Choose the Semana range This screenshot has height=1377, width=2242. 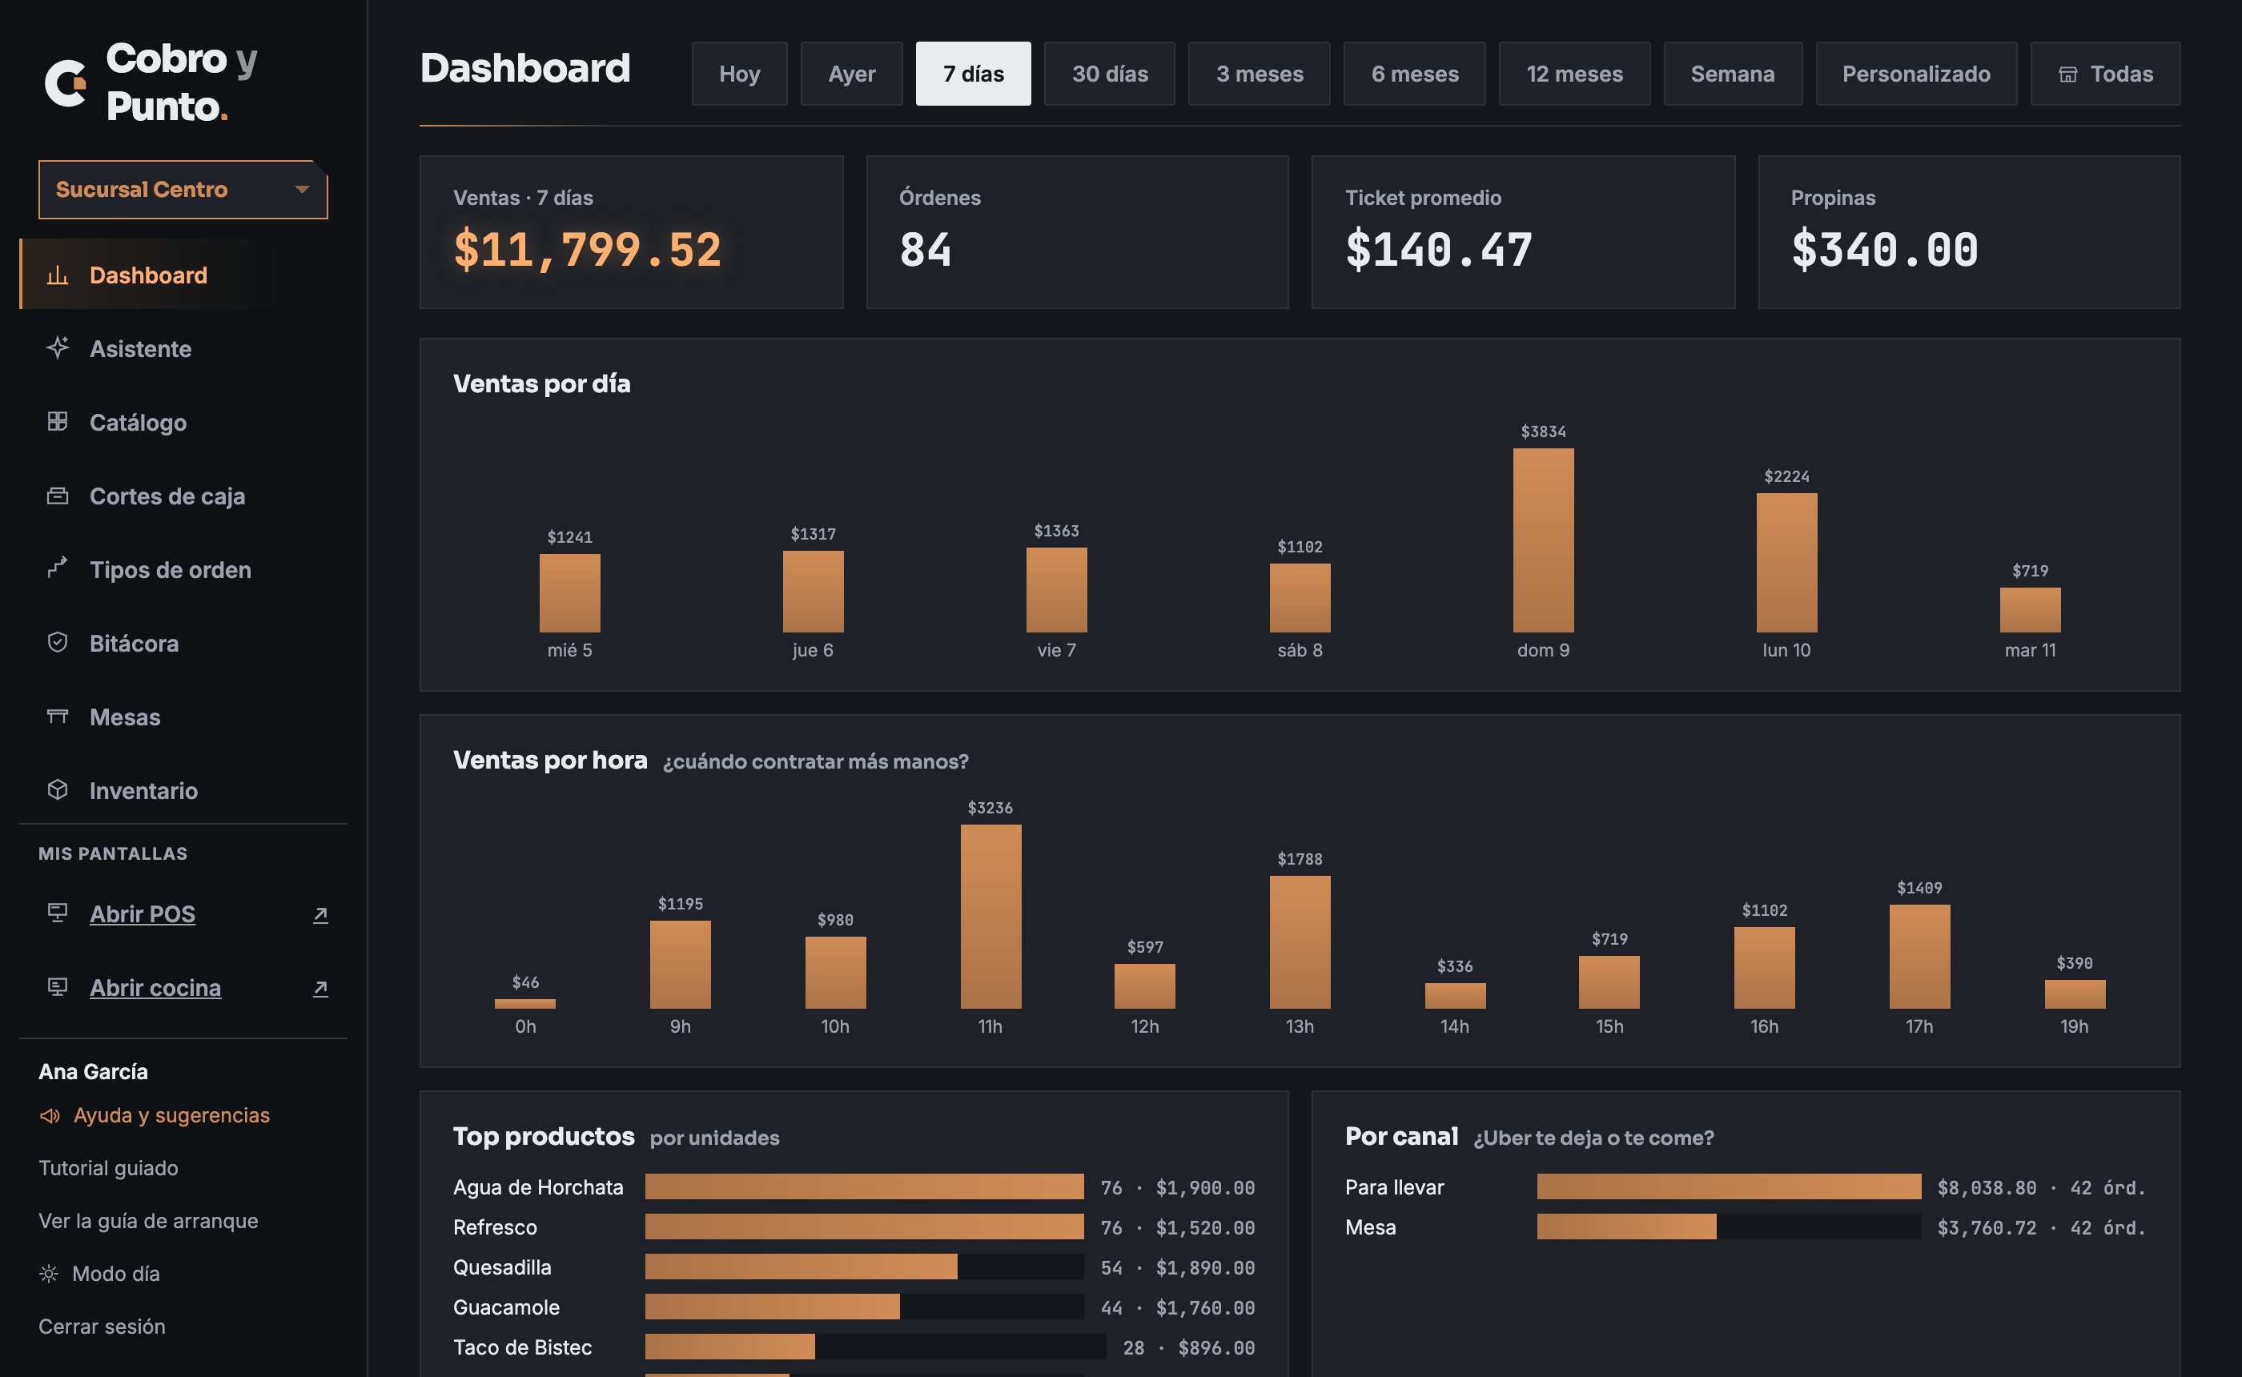1733,74
